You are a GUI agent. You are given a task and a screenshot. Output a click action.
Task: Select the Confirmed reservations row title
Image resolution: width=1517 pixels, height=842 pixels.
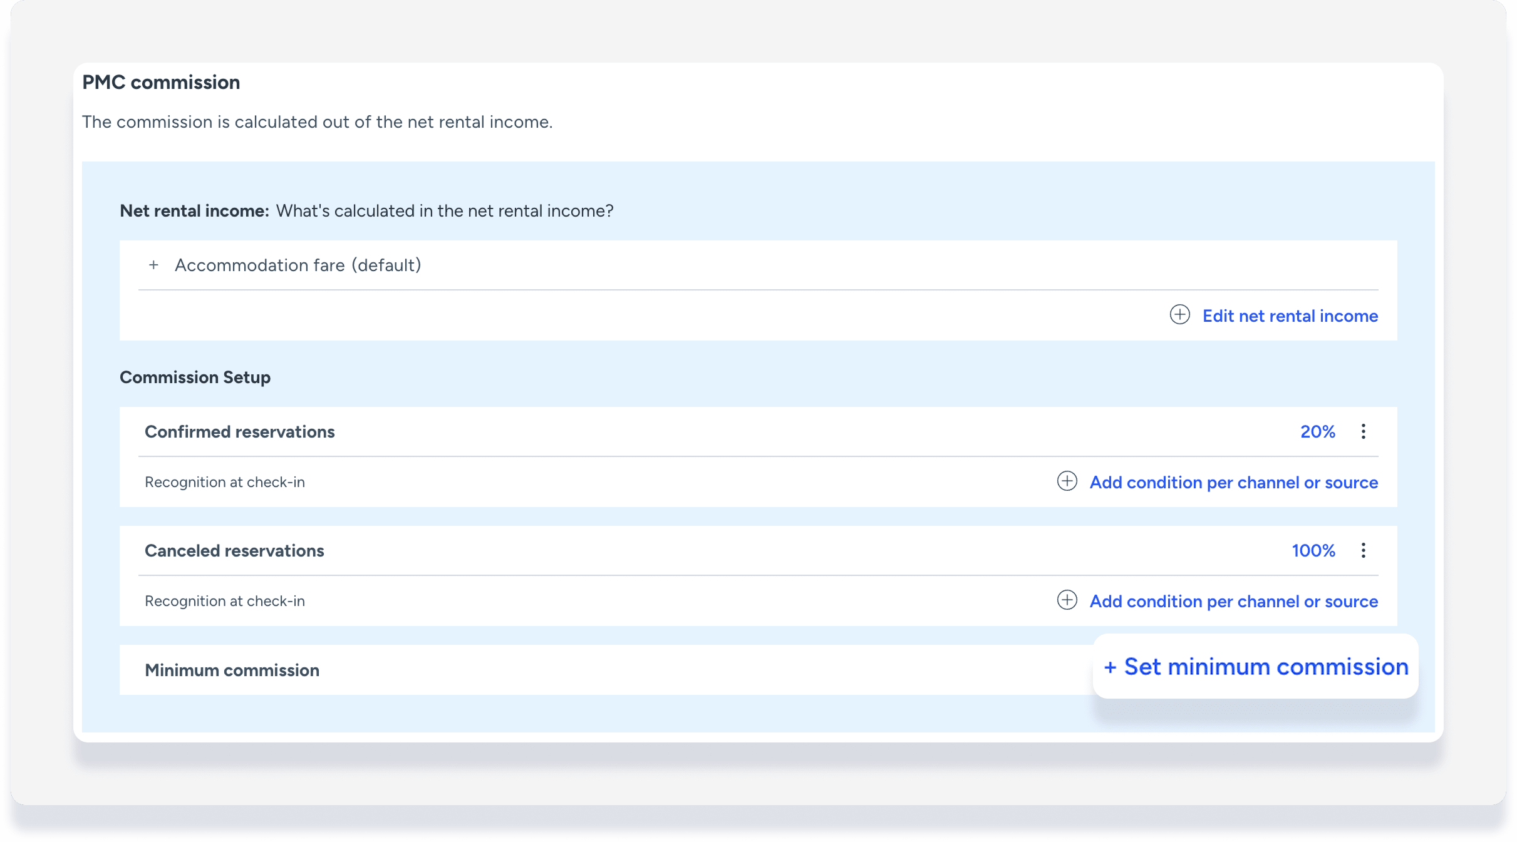(239, 432)
